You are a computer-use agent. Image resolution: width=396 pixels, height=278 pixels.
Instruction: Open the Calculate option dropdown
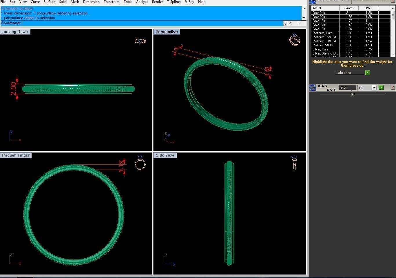(x=350, y=73)
